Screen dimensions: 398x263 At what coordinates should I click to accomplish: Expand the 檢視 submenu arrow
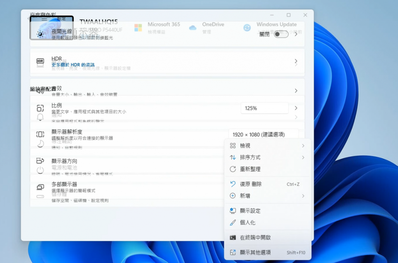tap(303, 146)
